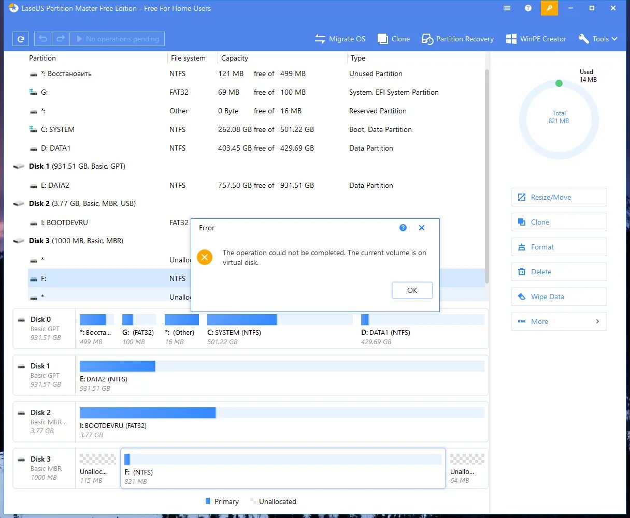
Task: Click Format in the side panel
Action: (x=559, y=247)
